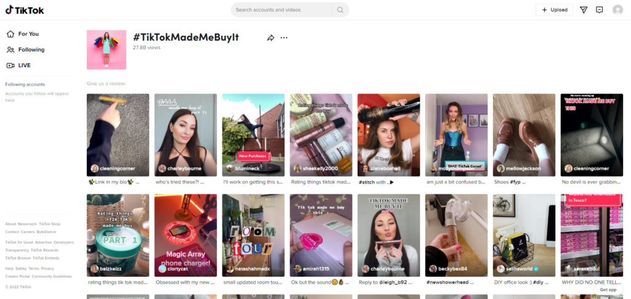Open the Safety footer link
Viewport: 631px width, 299px height.
click(x=21, y=268)
